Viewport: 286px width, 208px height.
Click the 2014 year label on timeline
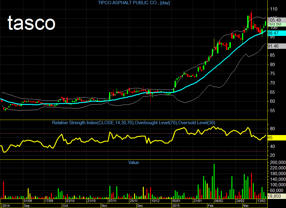tap(6, 206)
